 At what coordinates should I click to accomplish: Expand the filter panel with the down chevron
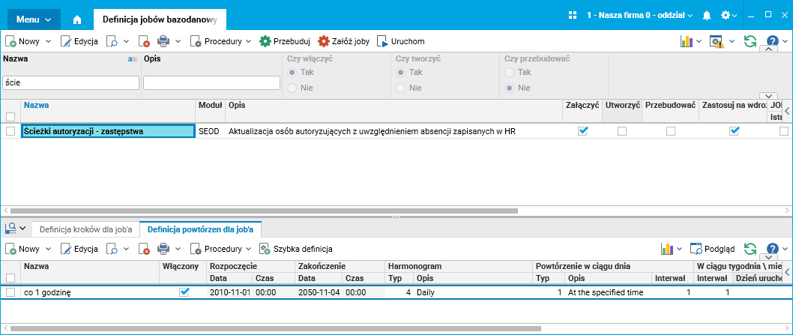point(768,96)
